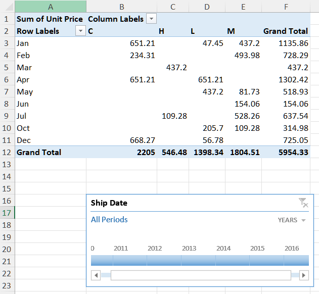319x294 pixels.
Task: Click the timeline scroll right arrow
Action: 304,275
